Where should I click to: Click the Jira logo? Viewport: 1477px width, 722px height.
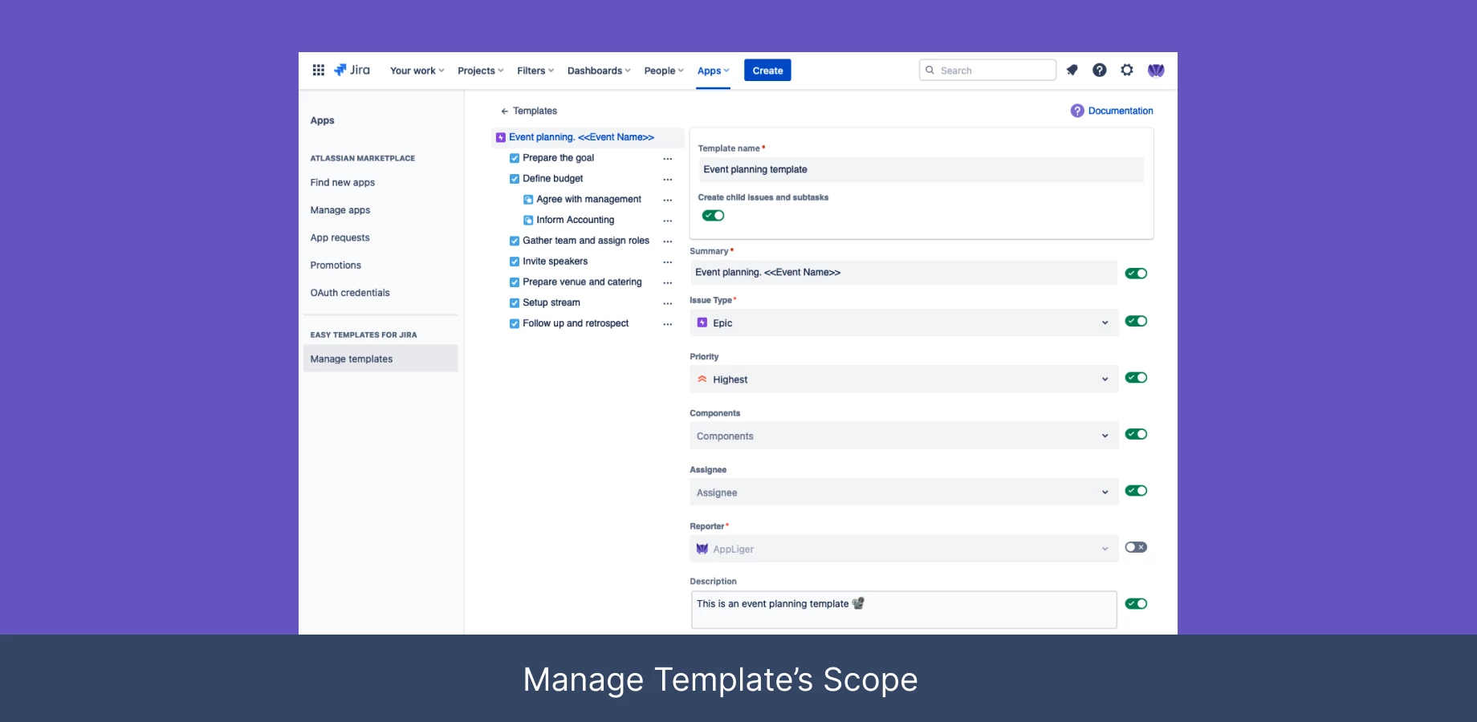[x=352, y=71]
